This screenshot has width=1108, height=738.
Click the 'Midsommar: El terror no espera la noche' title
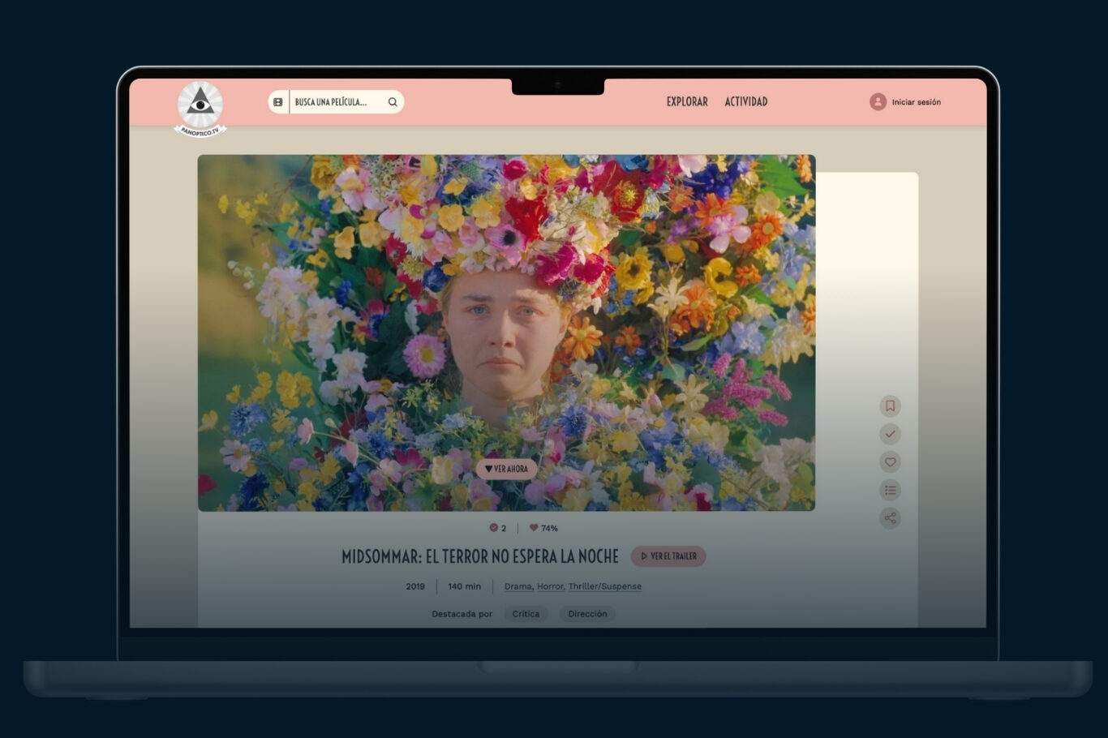[x=480, y=556]
